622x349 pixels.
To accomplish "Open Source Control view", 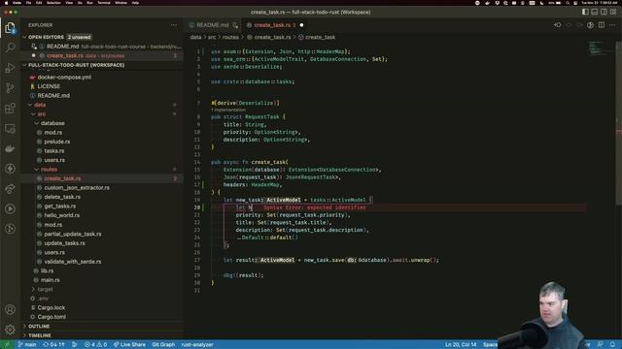I will [10, 88].
